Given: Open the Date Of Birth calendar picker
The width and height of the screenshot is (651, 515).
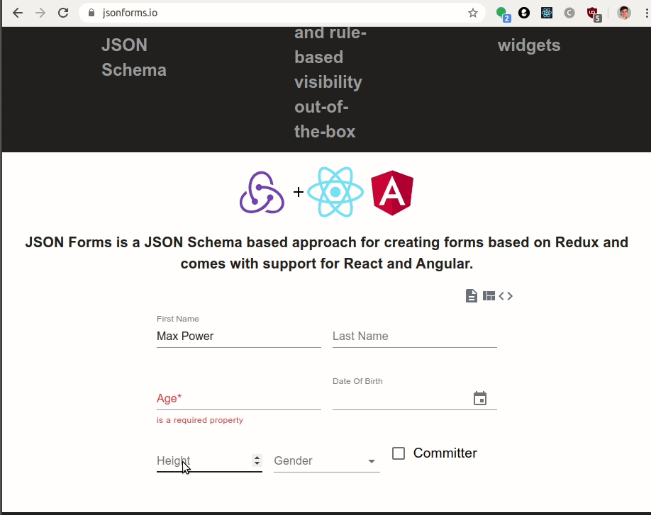Looking at the screenshot, I should (x=480, y=399).
